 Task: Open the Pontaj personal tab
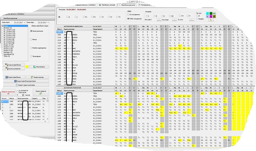coord(145,5)
